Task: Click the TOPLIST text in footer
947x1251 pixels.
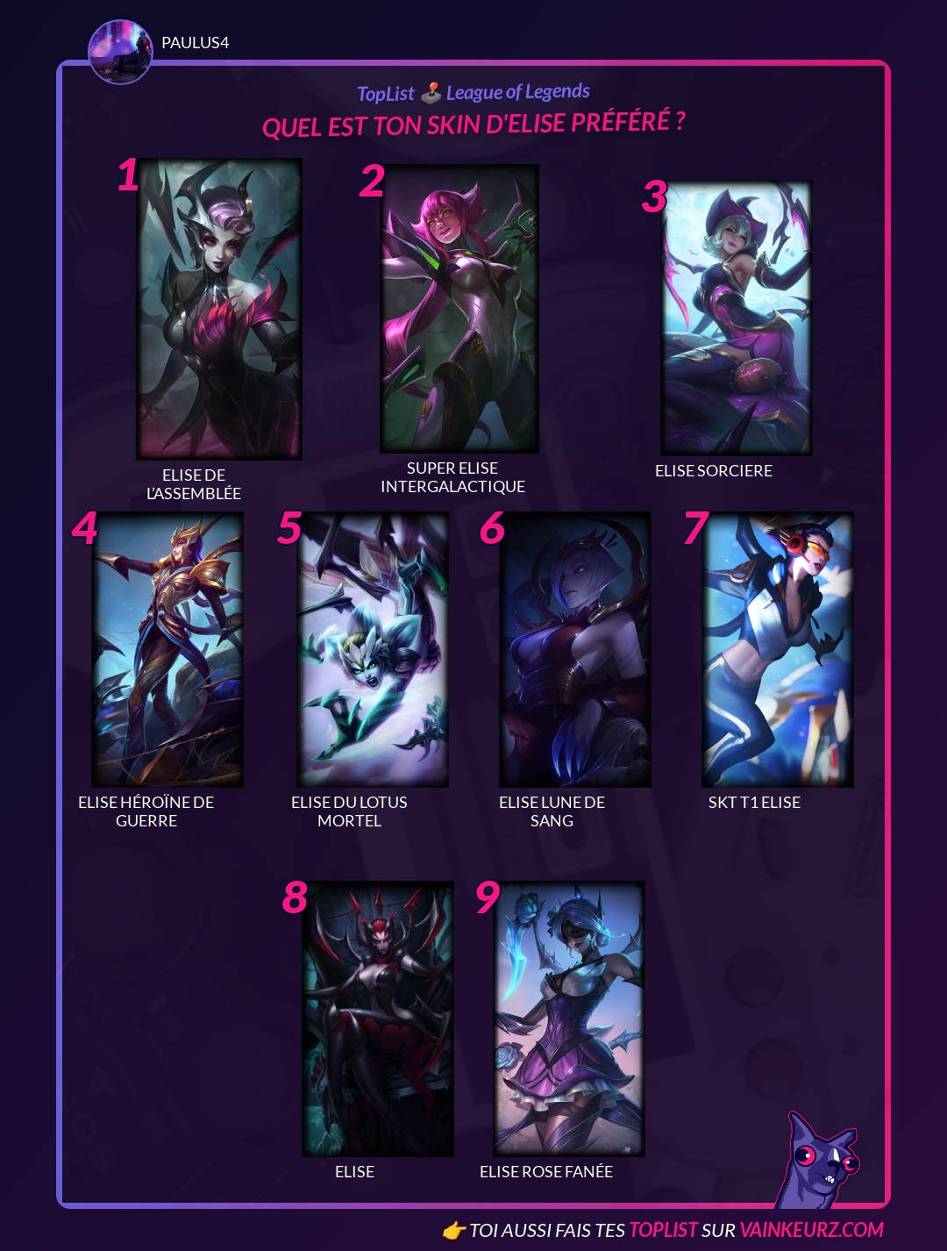Action: click(663, 1230)
